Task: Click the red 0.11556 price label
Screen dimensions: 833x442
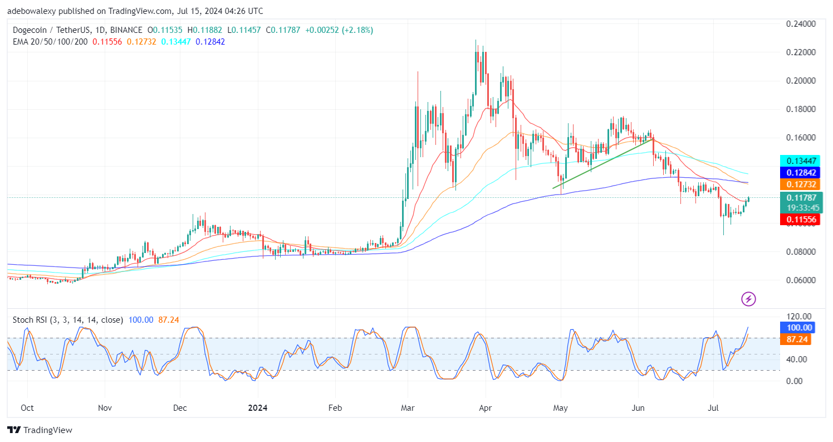Action: [800, 220]
